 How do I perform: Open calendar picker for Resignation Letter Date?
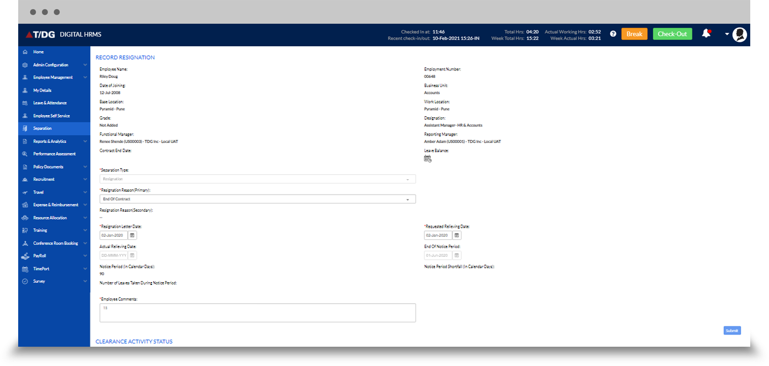pos(132,235)
